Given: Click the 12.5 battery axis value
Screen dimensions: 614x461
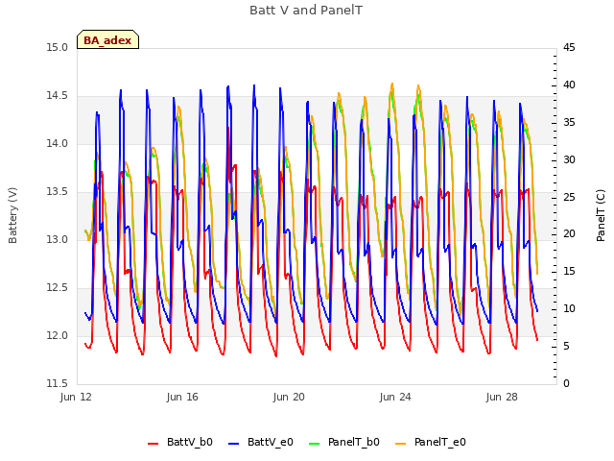Looking at the screenshot, I should click(x=58, y=288).
